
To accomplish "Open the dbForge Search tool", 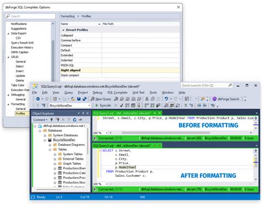I will (x=226, y=99).
